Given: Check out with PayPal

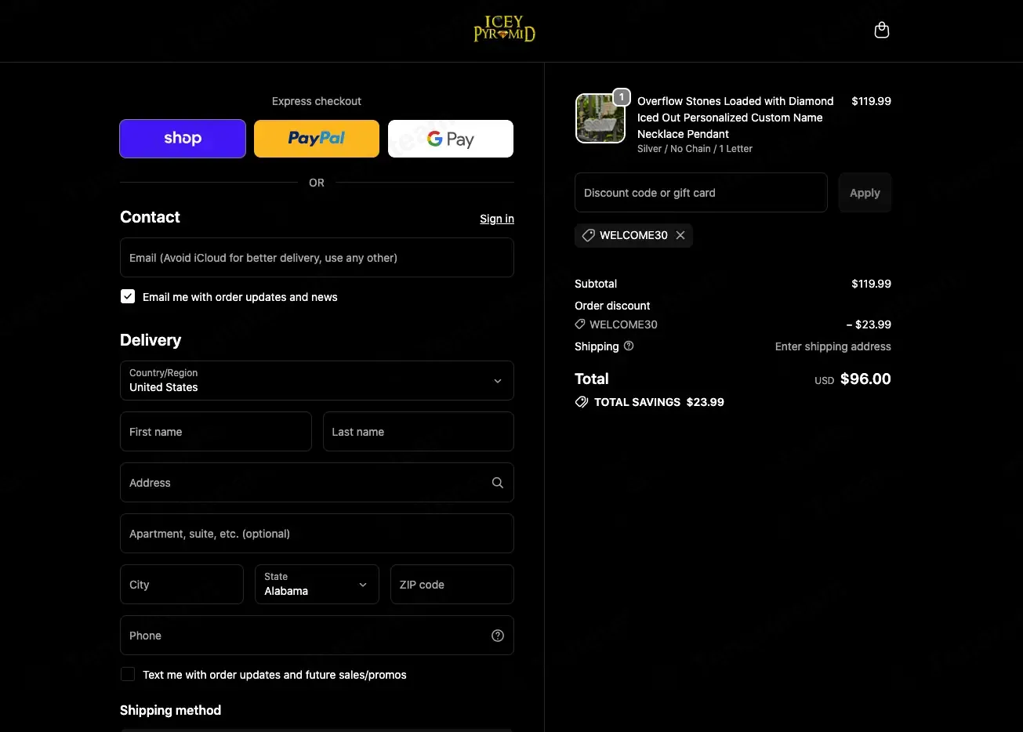Looking at the screenshot, I should [317, 139].
